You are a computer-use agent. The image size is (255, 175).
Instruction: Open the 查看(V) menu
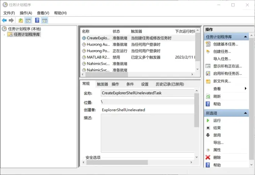coord(43,13)
